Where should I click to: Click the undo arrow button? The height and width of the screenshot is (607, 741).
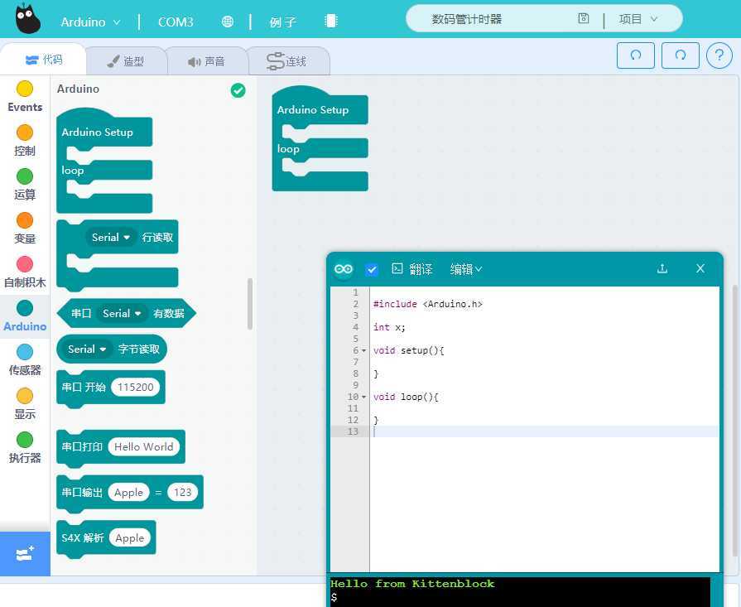[636, 55]
